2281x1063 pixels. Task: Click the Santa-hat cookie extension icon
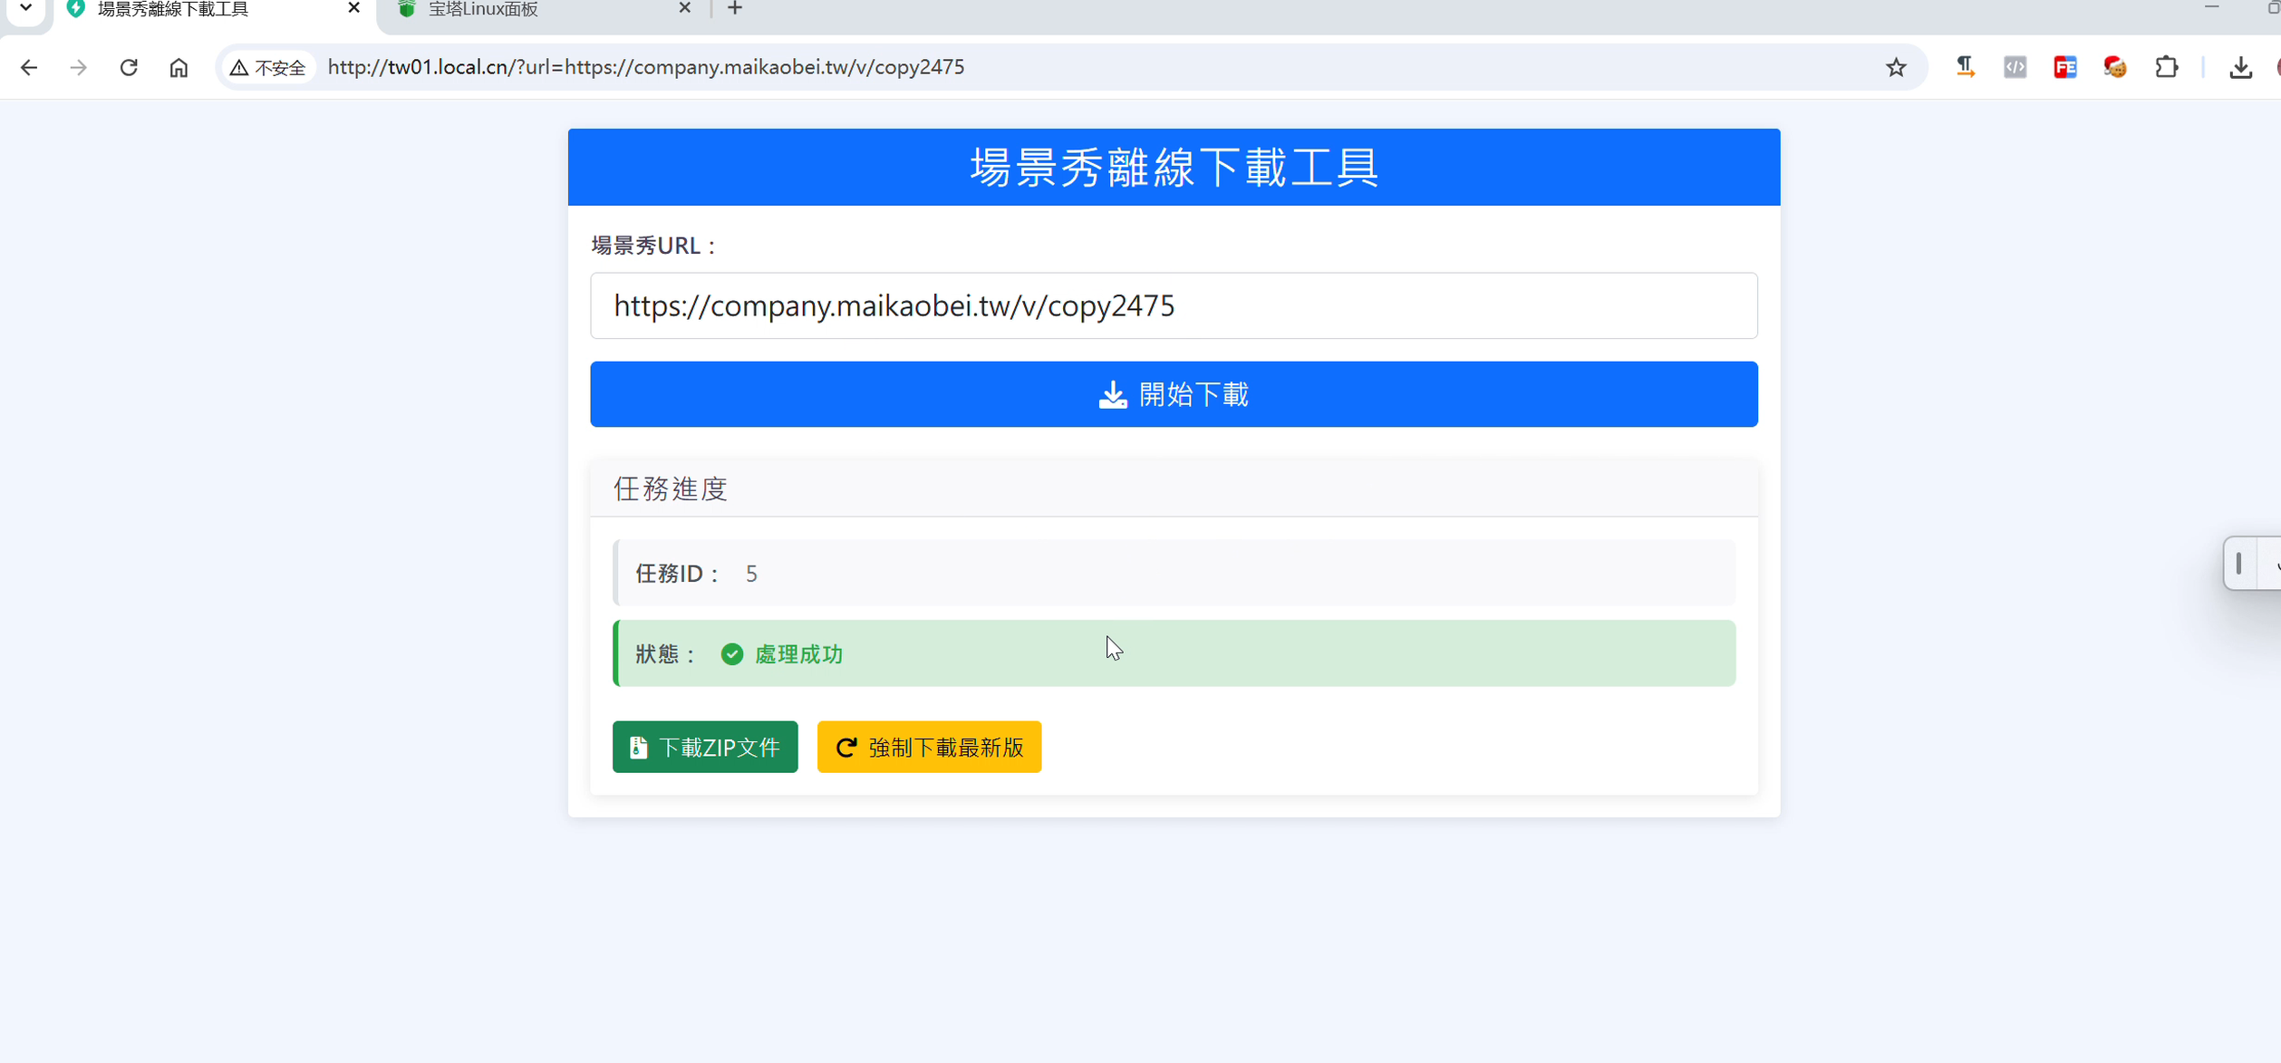[x=2115, y=67]
